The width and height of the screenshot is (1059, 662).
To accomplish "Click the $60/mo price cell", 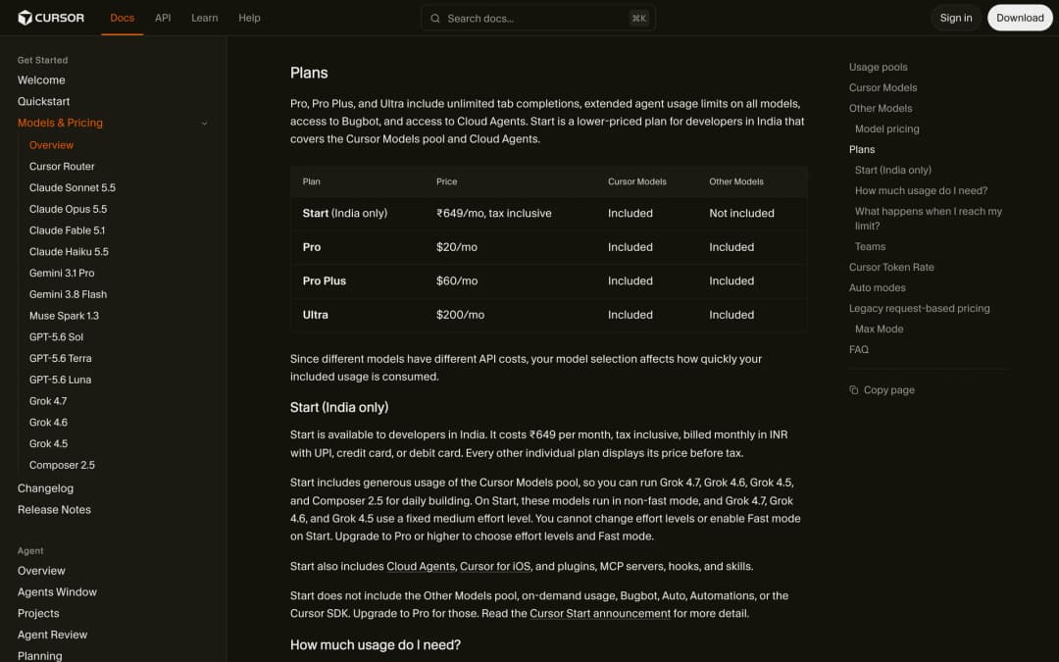I will tap(457, 281).
